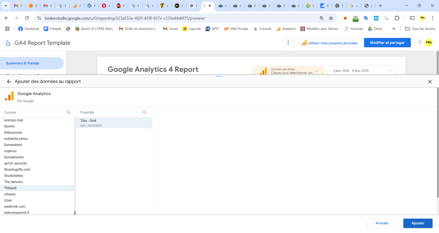Screen dimensions: 439x233
Task: Click the Looker Studio logo icon
Action: click(x=8, y=43)
